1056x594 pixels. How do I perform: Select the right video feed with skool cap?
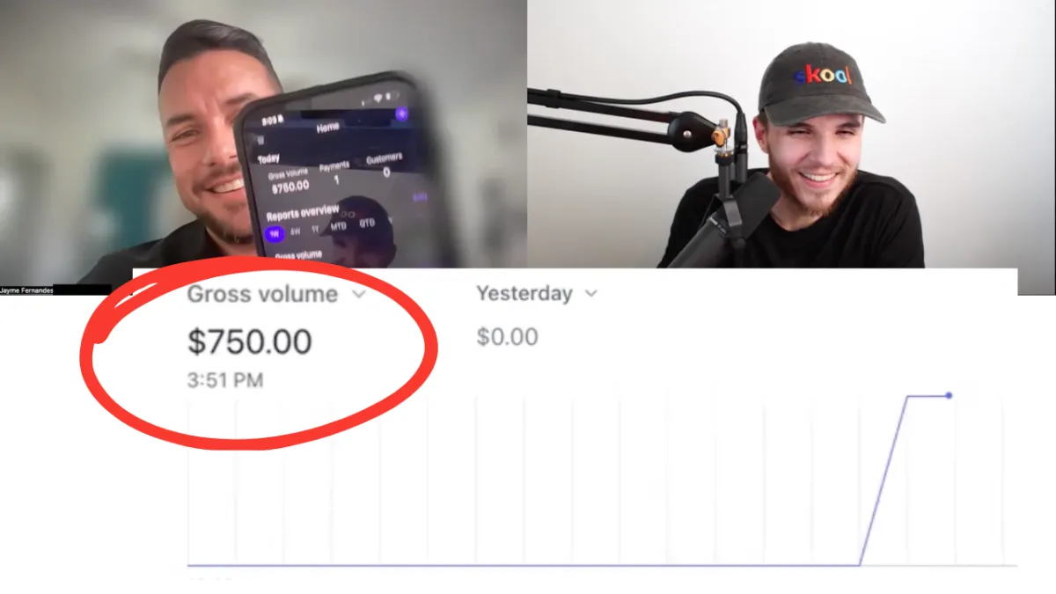[791, 134]
